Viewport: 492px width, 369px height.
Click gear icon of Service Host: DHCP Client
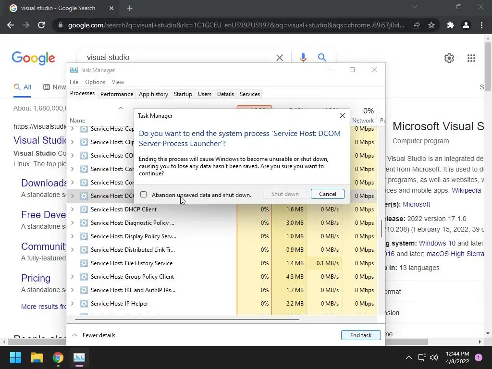pyautogui.click(x=84, y=209)
